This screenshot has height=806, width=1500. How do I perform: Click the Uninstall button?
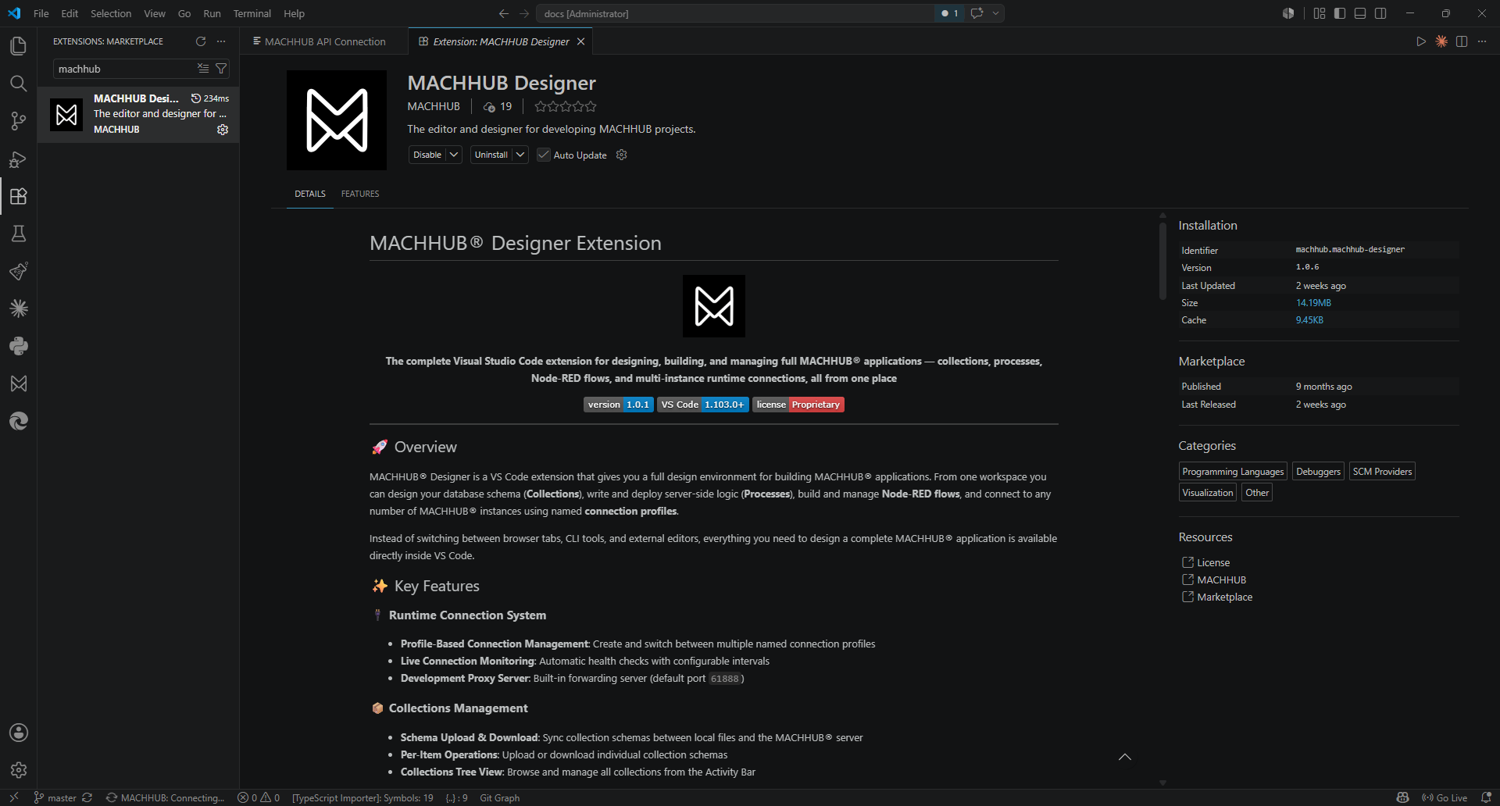tap(491, 155)
